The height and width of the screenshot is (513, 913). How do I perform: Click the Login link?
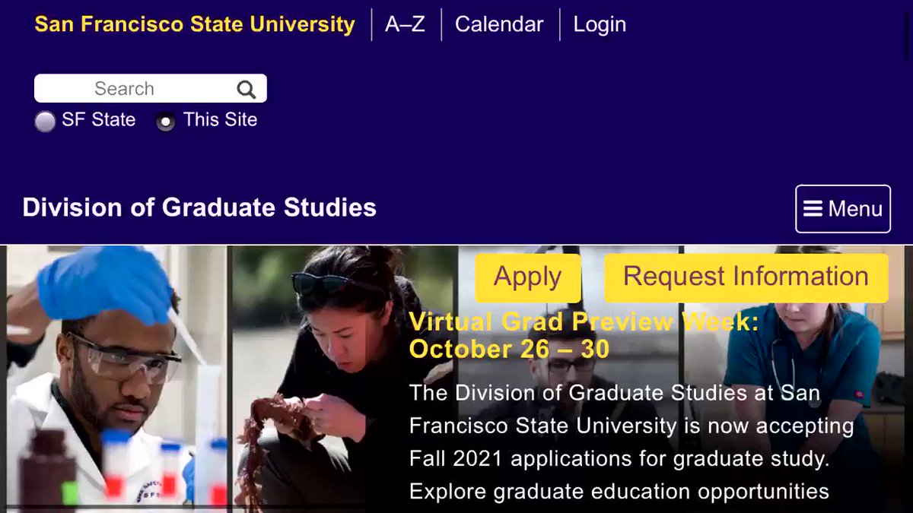pyautogui.click(x=600, y=24)
